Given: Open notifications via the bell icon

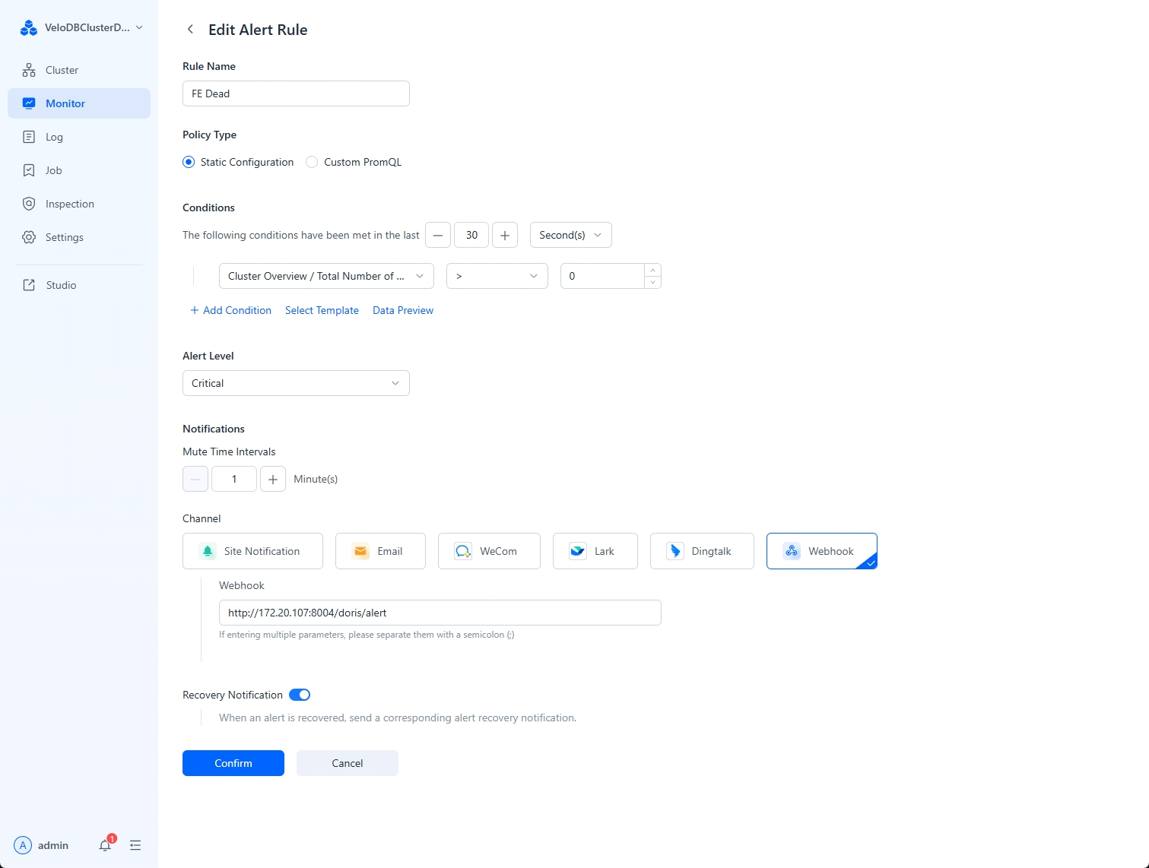Looking at the screenshot, I should 105,844.
